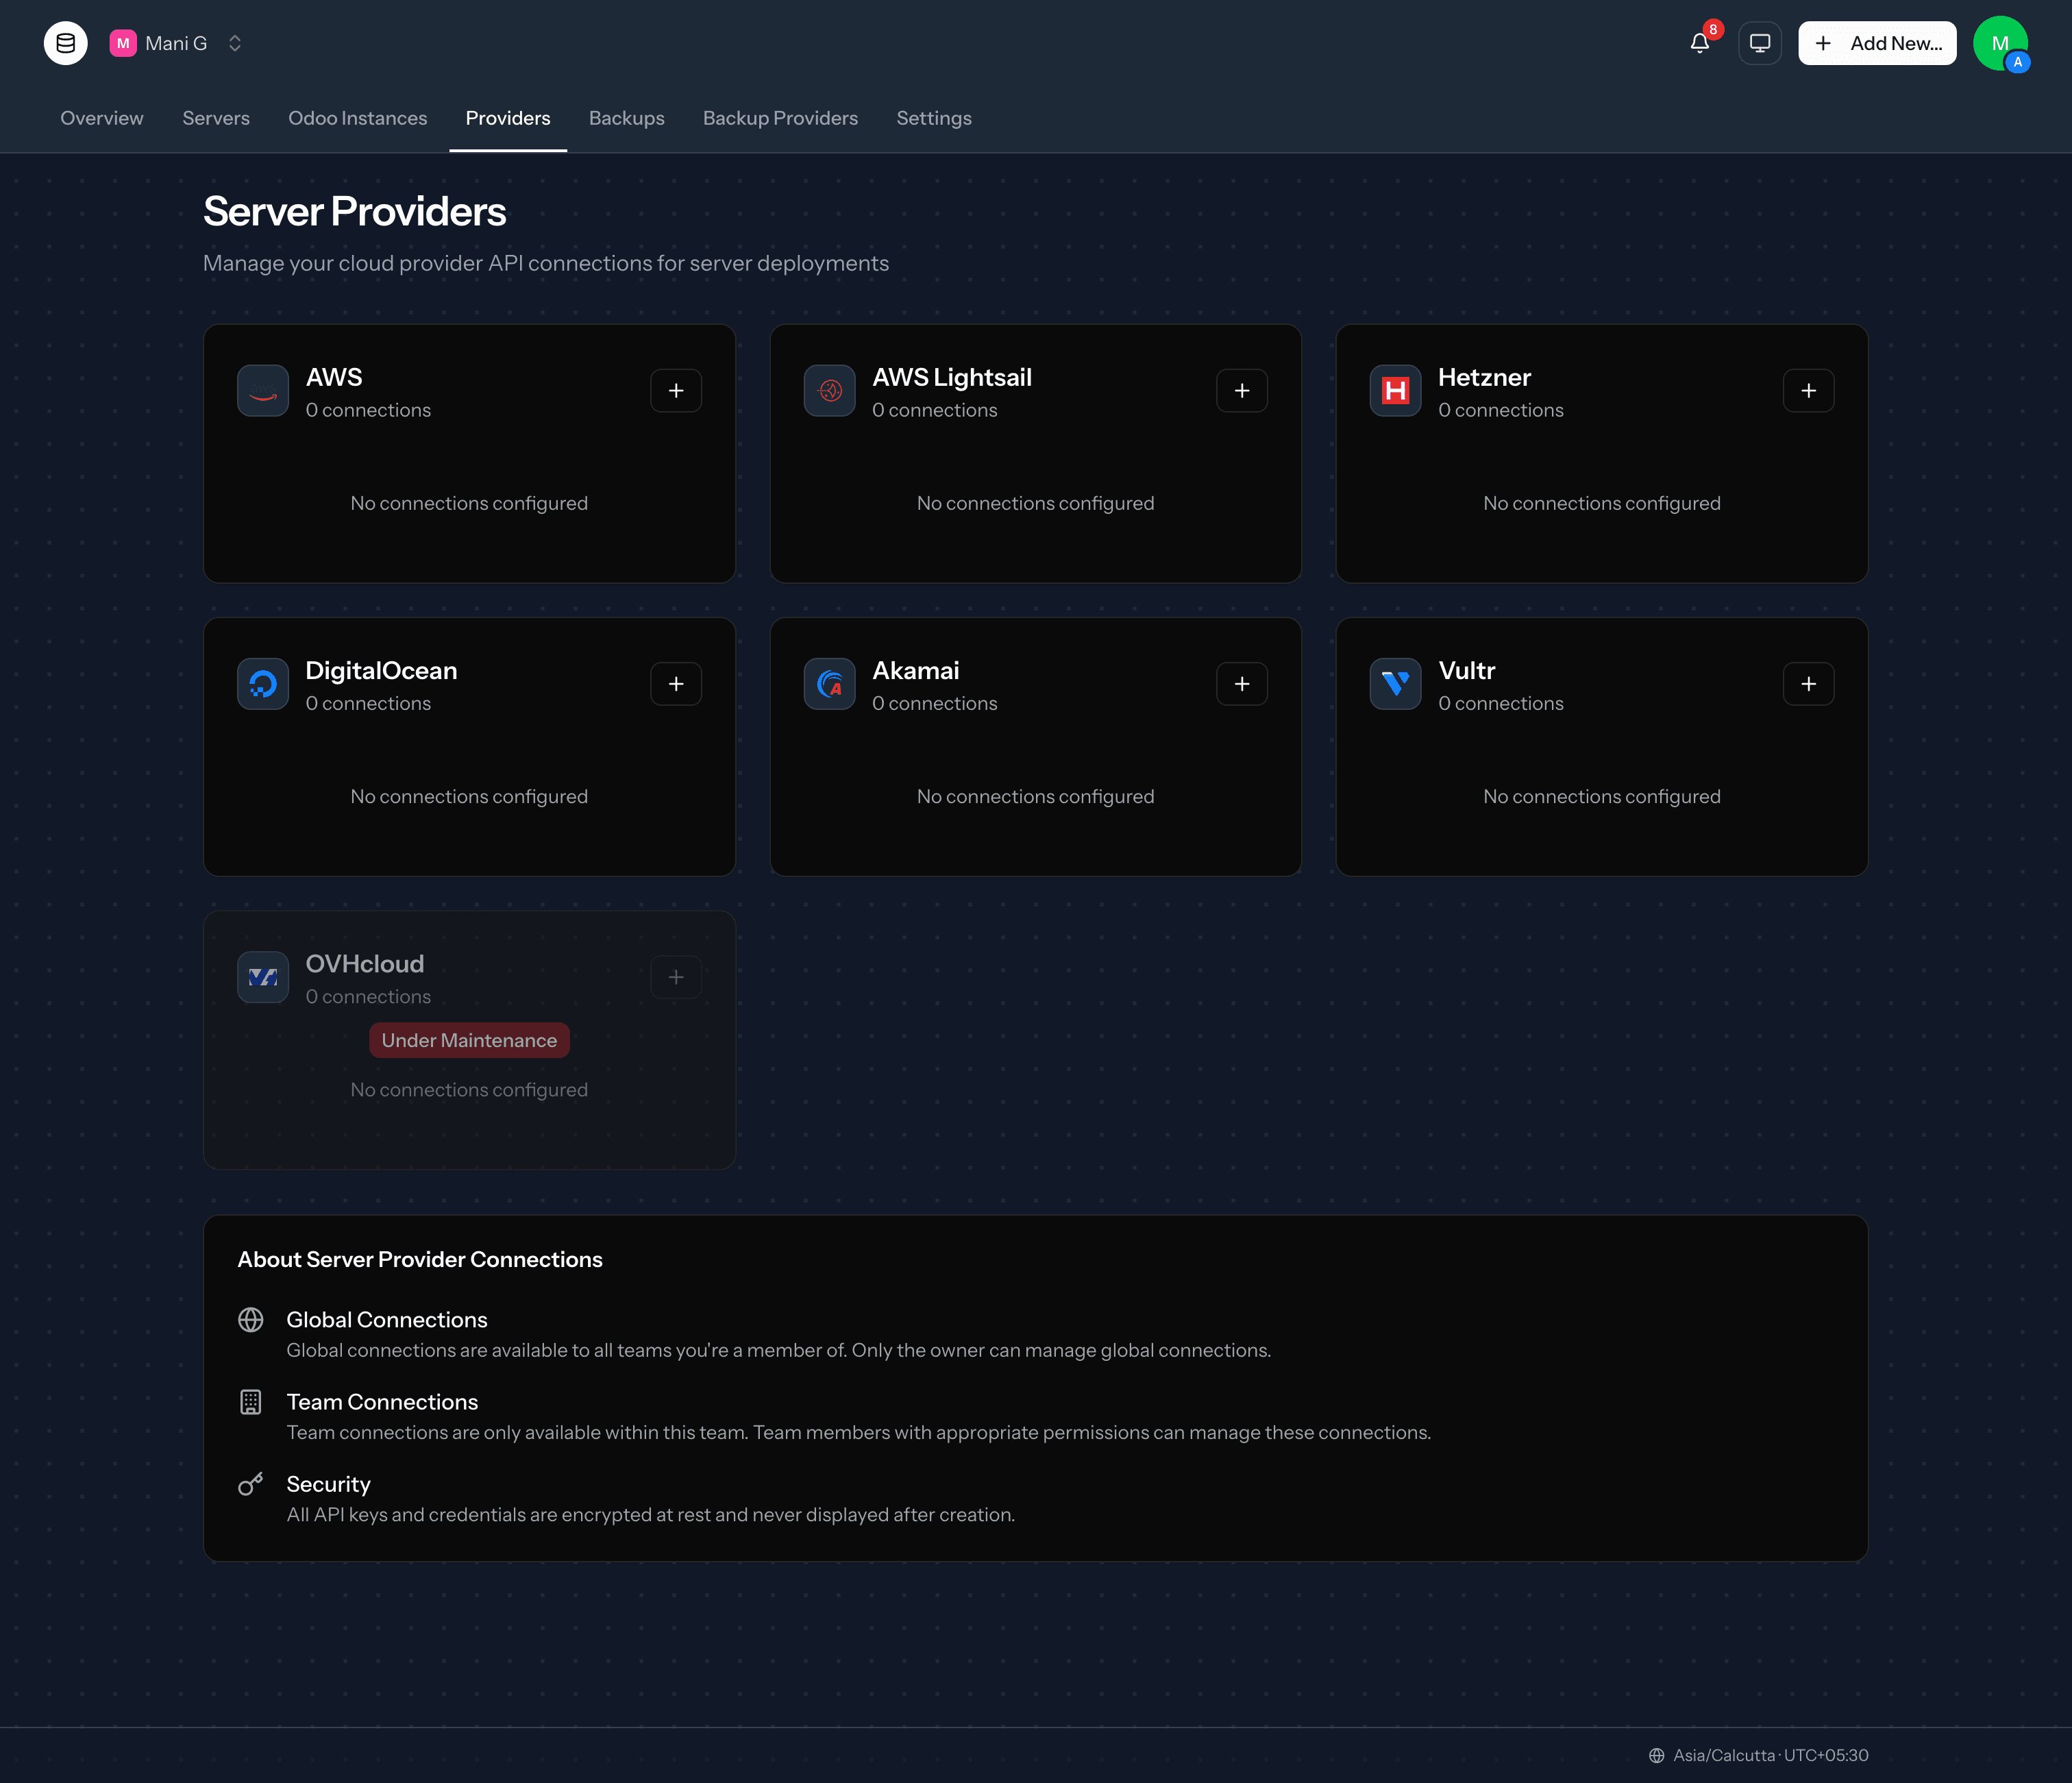Click the Global Connections label
The image size is (2072, 1783).
[x=387, y=1320]
